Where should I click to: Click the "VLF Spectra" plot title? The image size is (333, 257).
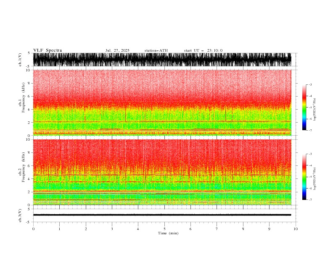coord(48,50)
